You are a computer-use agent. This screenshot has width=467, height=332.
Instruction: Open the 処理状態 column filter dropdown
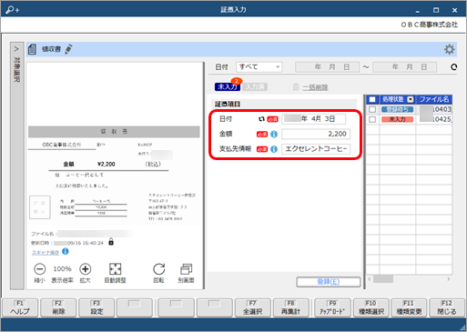click(411, 99)
